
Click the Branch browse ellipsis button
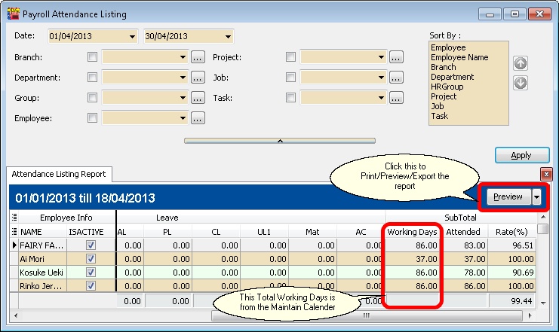click(198, 56)
